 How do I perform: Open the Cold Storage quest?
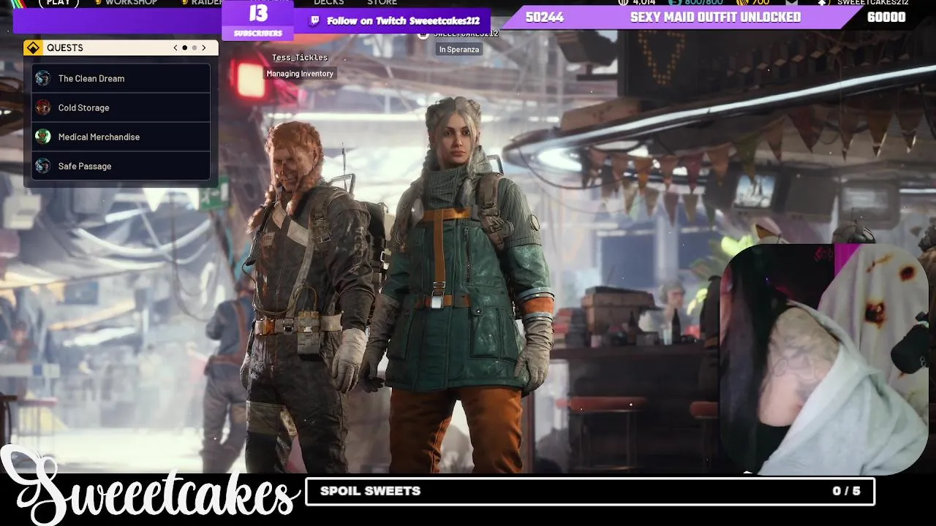point(121,107)
